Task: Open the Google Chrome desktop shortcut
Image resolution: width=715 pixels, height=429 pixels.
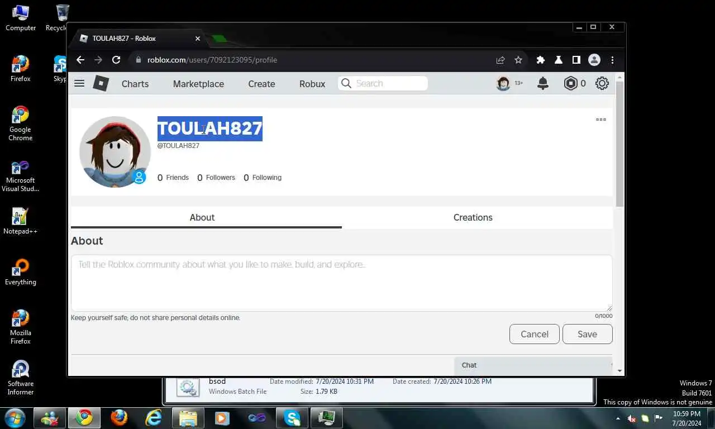Action: pyautogui.click(x=21, y=123)
